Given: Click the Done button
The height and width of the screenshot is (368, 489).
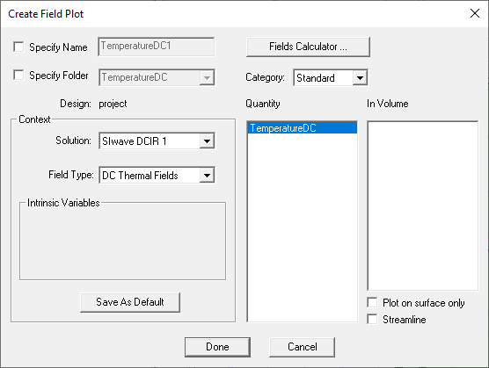Looking at the screenshot, I should [x=217, y=347].
